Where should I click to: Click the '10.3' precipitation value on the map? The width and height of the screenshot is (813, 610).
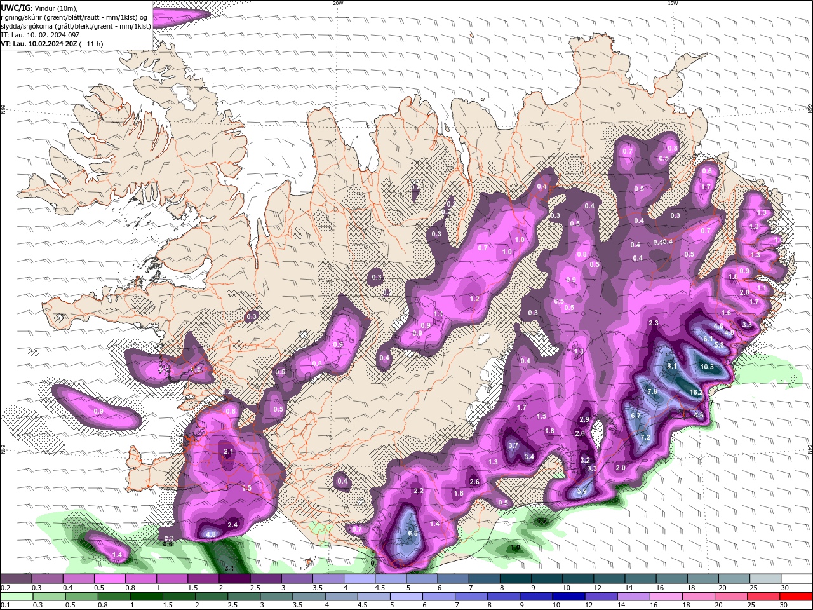coord(707,367)
